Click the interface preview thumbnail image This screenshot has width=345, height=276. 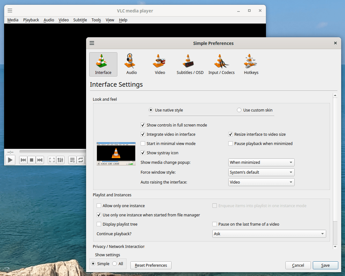(x=116, y=154)
